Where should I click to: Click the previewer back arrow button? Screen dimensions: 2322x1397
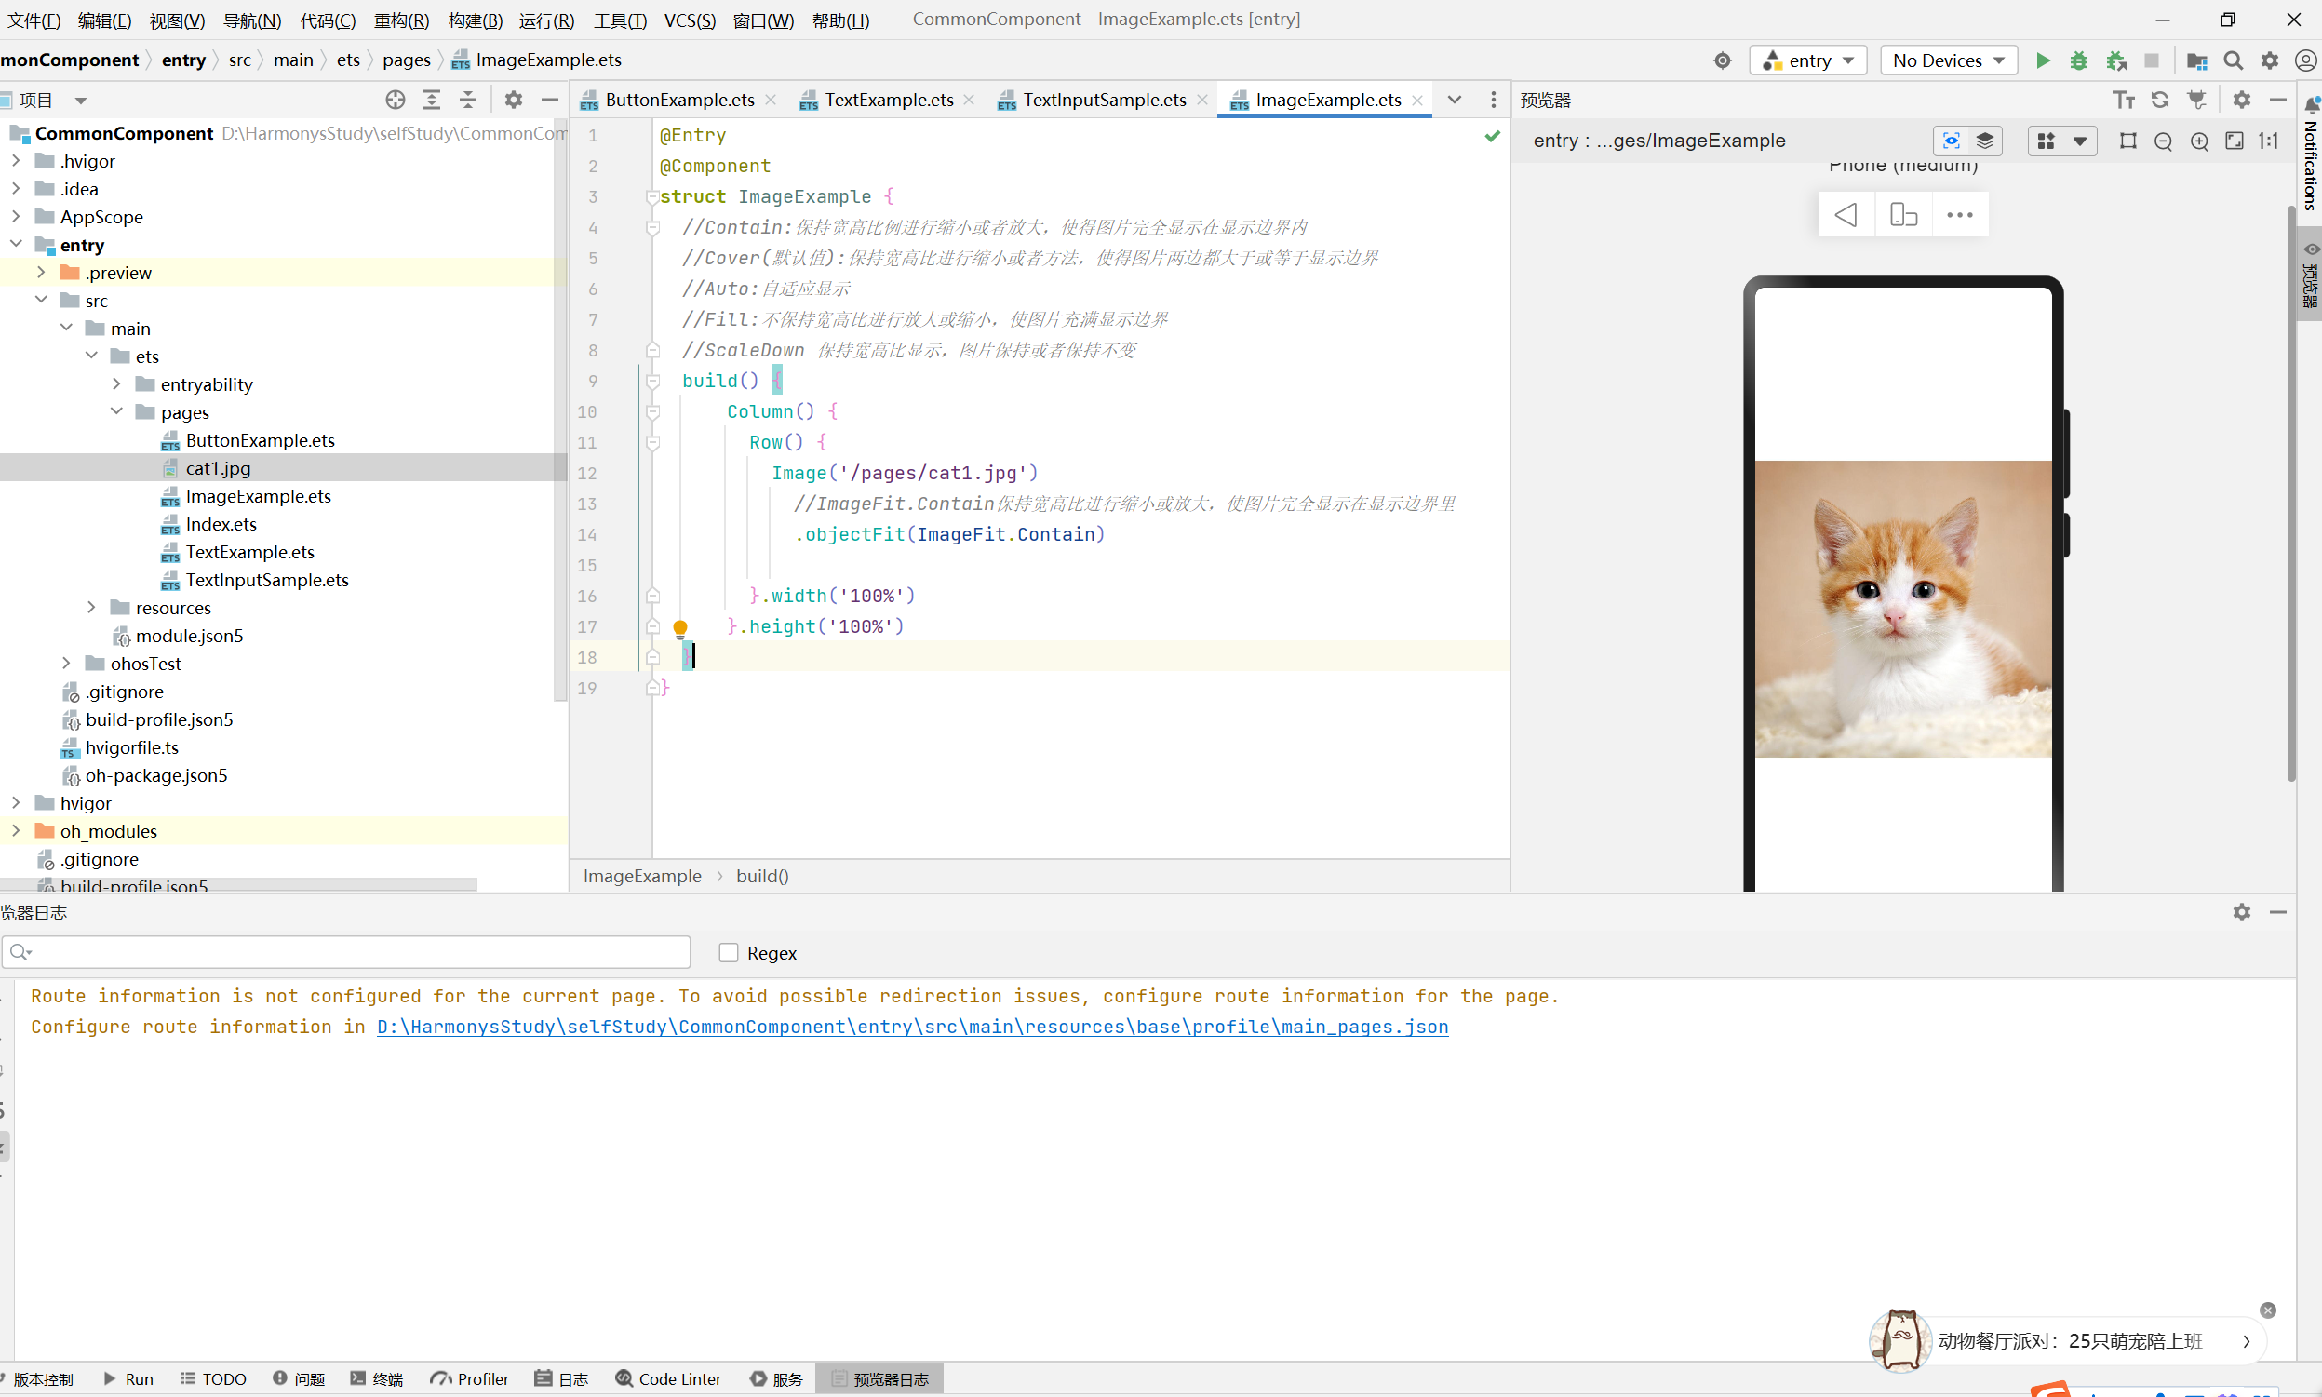pos(1846,215)
